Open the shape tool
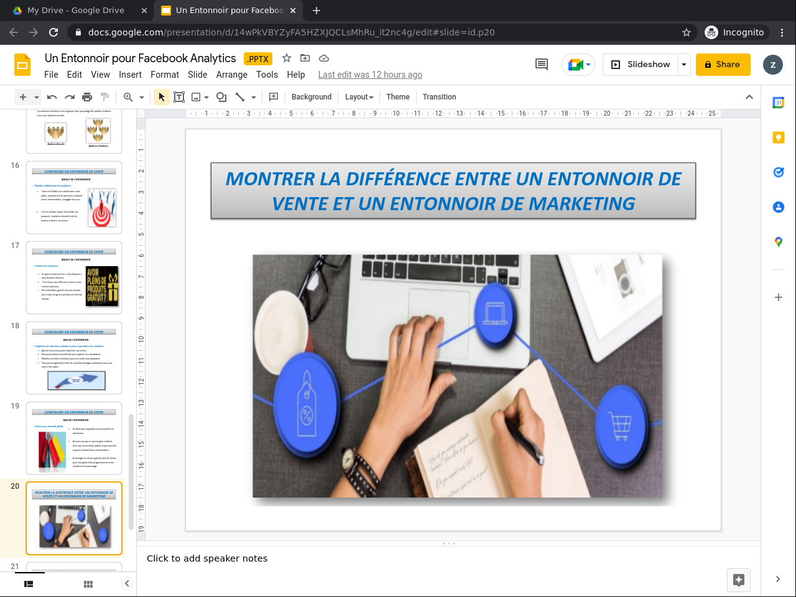The height and width of the screenshot is (597, 796). (221, 97)
